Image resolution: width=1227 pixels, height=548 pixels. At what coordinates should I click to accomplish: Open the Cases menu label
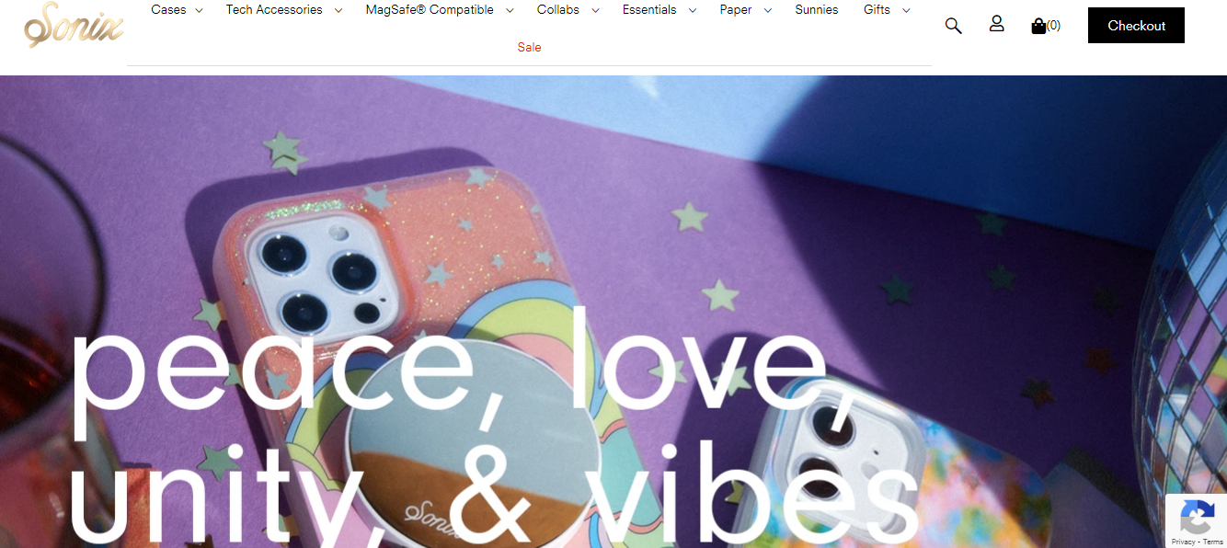click(x=168, y=10)
